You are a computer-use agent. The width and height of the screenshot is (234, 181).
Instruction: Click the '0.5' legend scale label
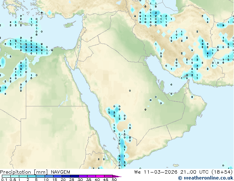pos(13,180)
